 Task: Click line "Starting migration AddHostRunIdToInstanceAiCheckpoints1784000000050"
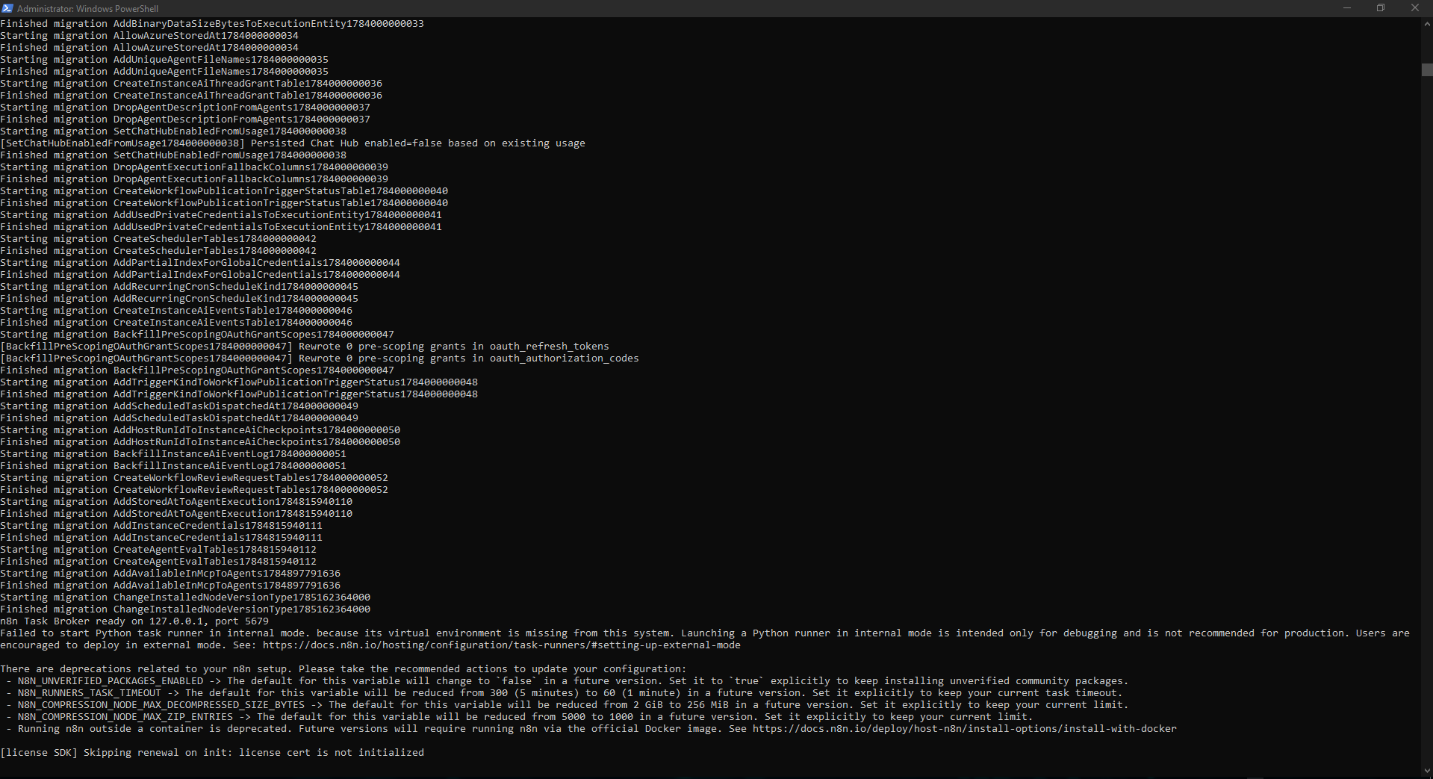(x=200, y=430)
